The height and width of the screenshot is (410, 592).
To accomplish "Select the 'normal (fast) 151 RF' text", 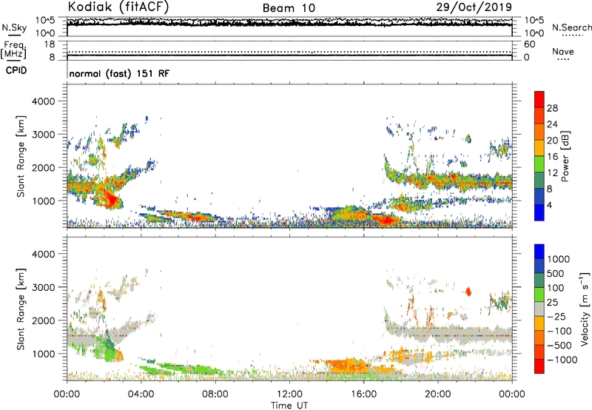I will pyautogui.click(x=119, y=73).
